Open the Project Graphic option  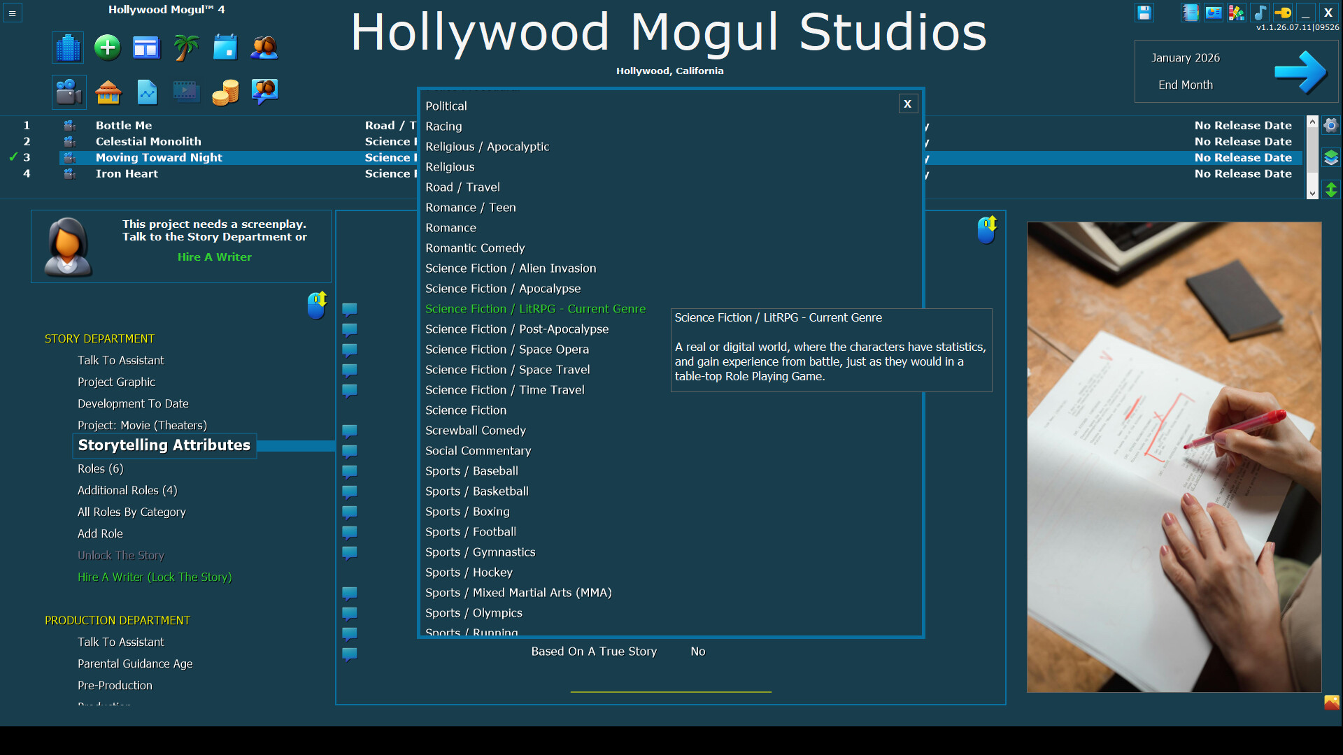point(116,382)
